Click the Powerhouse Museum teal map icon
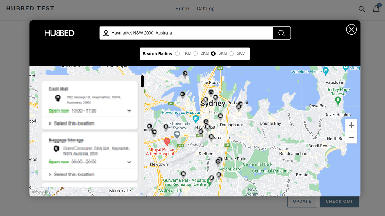Viewport: 385px width, 216px height. tap(196, 119)
